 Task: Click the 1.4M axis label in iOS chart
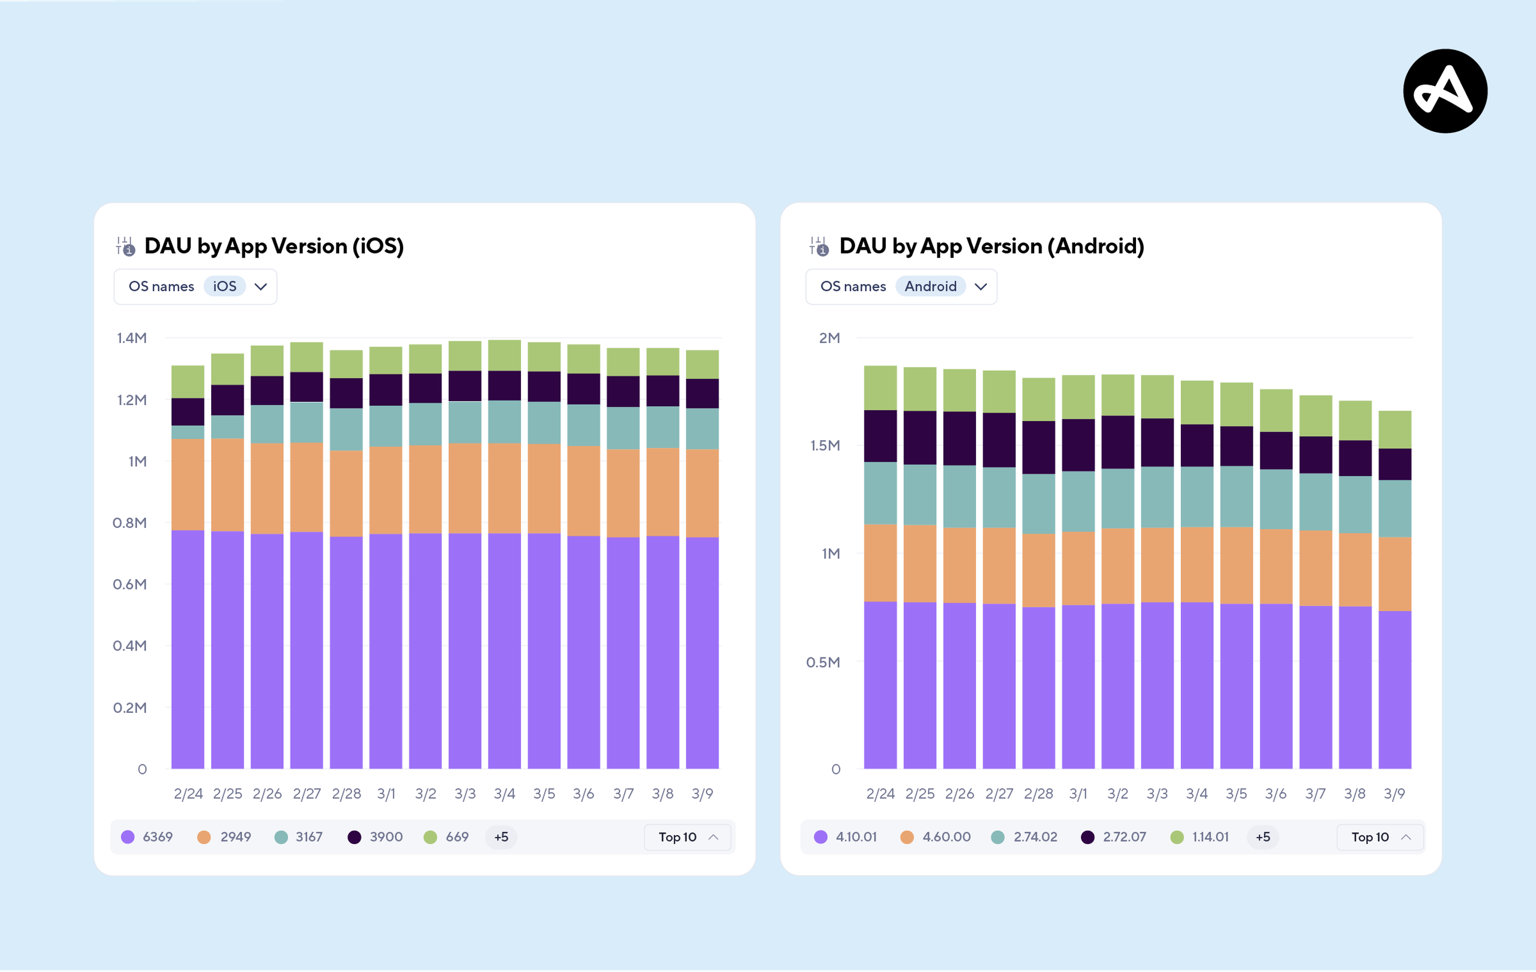(x=131, y=338)
